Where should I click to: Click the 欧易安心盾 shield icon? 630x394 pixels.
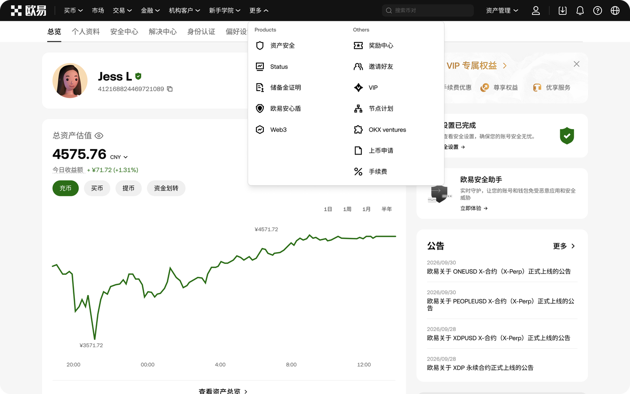pyautogui.click(x=260, y=108)
